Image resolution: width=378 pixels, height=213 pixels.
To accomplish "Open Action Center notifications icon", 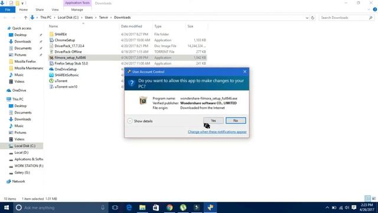I will (x=354, y=208).
